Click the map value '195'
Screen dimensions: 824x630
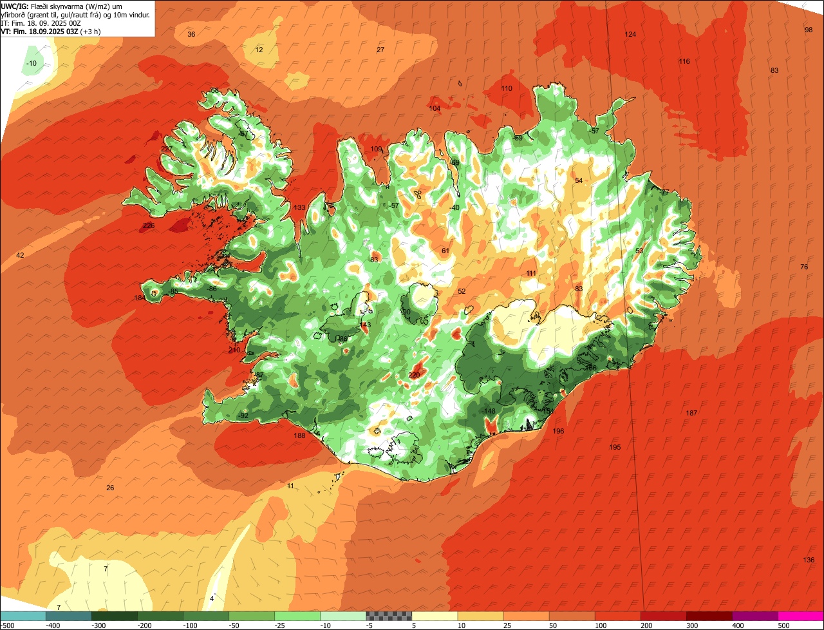[615, 447]
